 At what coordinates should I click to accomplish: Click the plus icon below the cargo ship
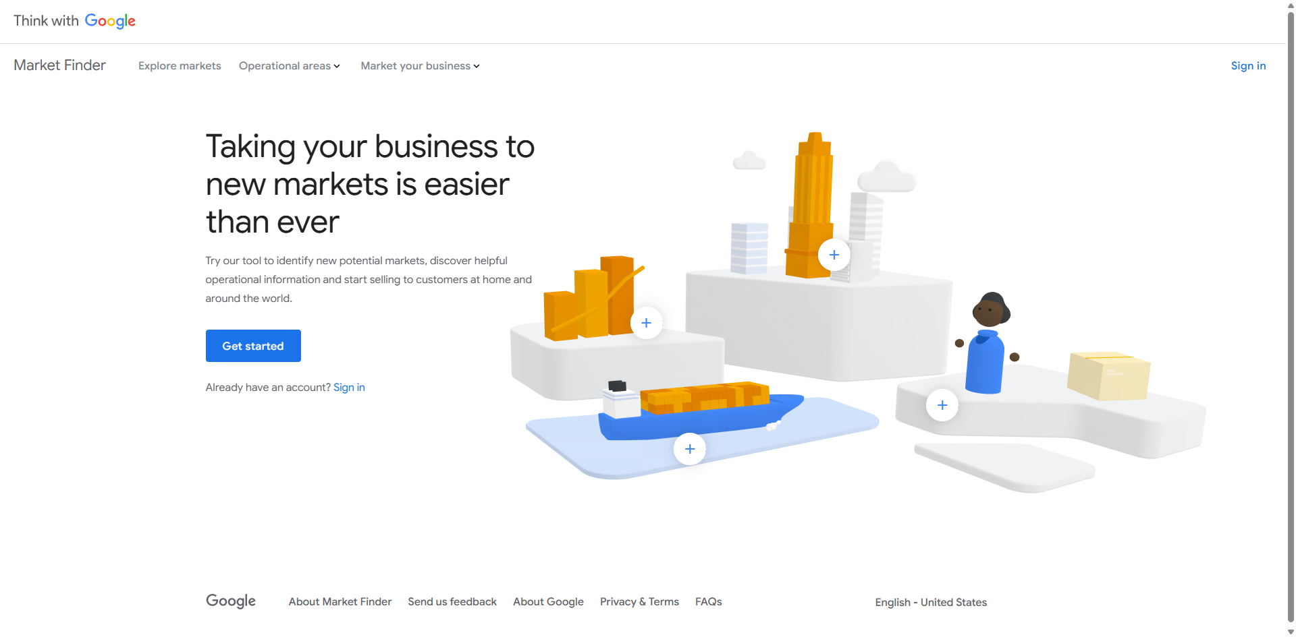689,449
